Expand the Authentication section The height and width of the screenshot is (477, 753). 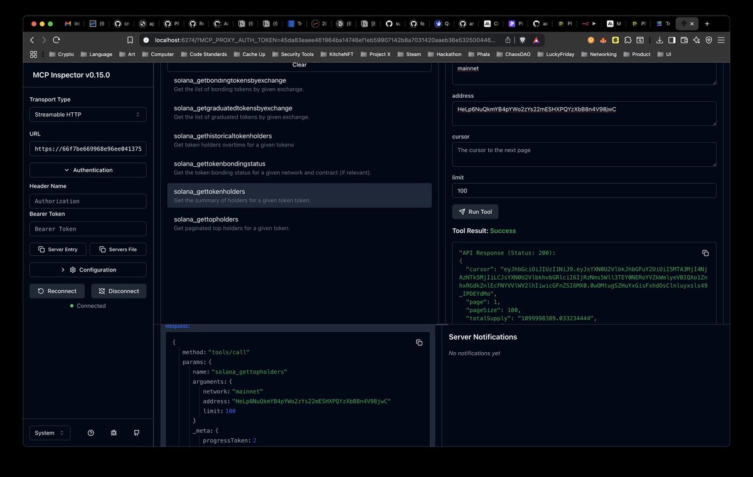[x=88, y=170]
